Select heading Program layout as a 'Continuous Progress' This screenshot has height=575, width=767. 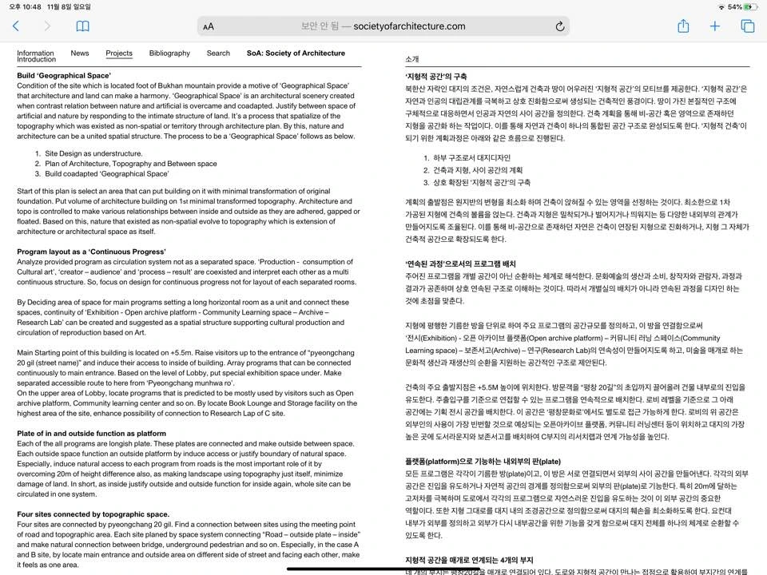(91, 252)
